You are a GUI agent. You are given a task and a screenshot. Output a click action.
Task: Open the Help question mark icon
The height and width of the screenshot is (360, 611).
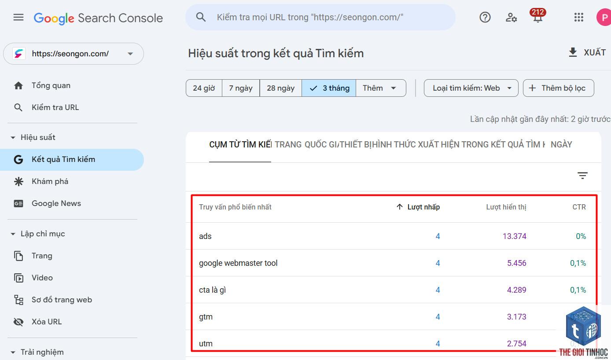[x=485, y=17]
